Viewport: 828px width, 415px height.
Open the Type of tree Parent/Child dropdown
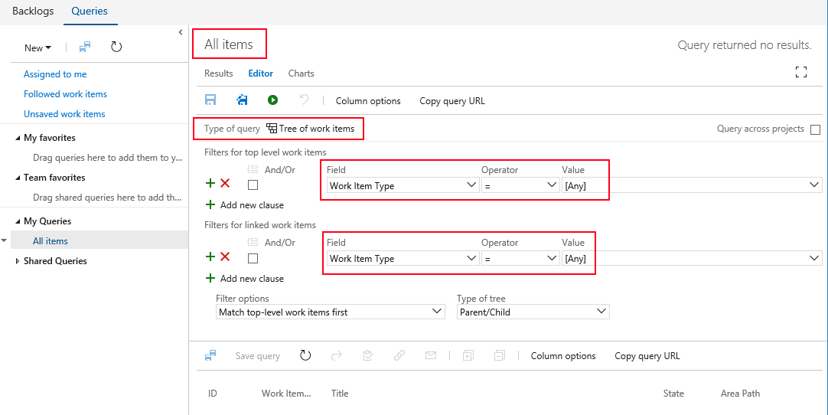pos(533,312)
